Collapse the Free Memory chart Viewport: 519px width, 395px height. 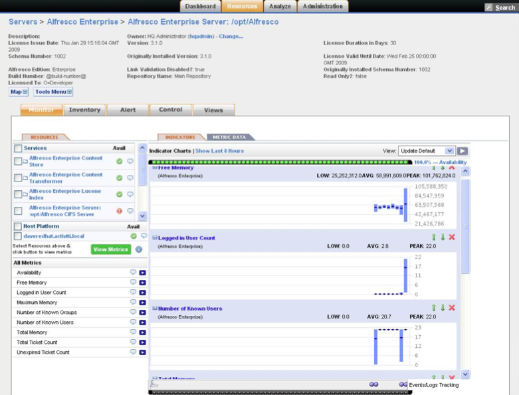click(x=155, y=168)
